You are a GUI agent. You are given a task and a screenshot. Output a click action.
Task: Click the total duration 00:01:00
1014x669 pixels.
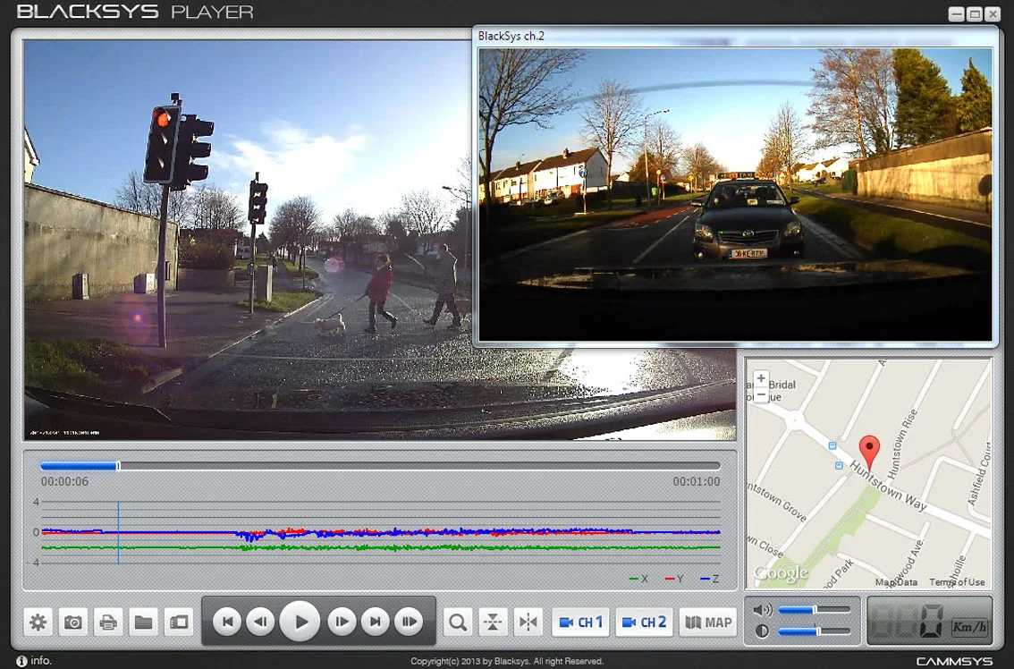tap(697, 481)
